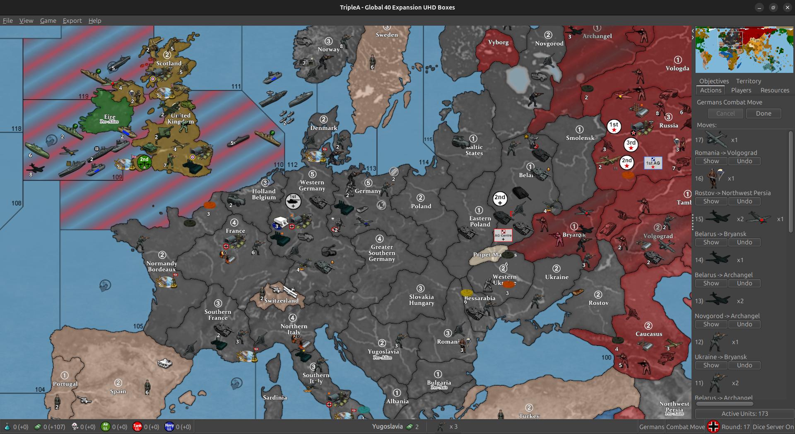Click the anchor port icon west of Sardinia
The height and width of the screenshot is (434, 795).
coord(236,383)
